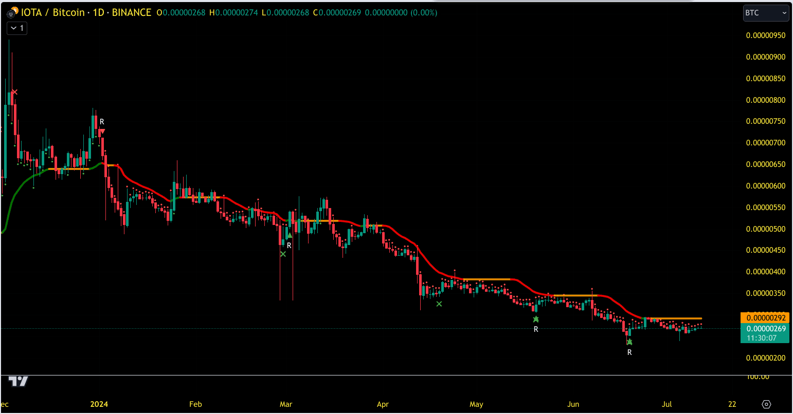The height and width of the screenshot is (414, 793).
Task: Click the green up-triangle signal in March
Action: click(x=290, y=236)
